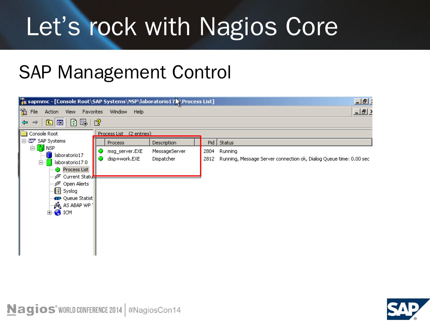The width and height of the screenshot is (430, 322).
Task: Open the Help menu
Action: pos(139,112)
